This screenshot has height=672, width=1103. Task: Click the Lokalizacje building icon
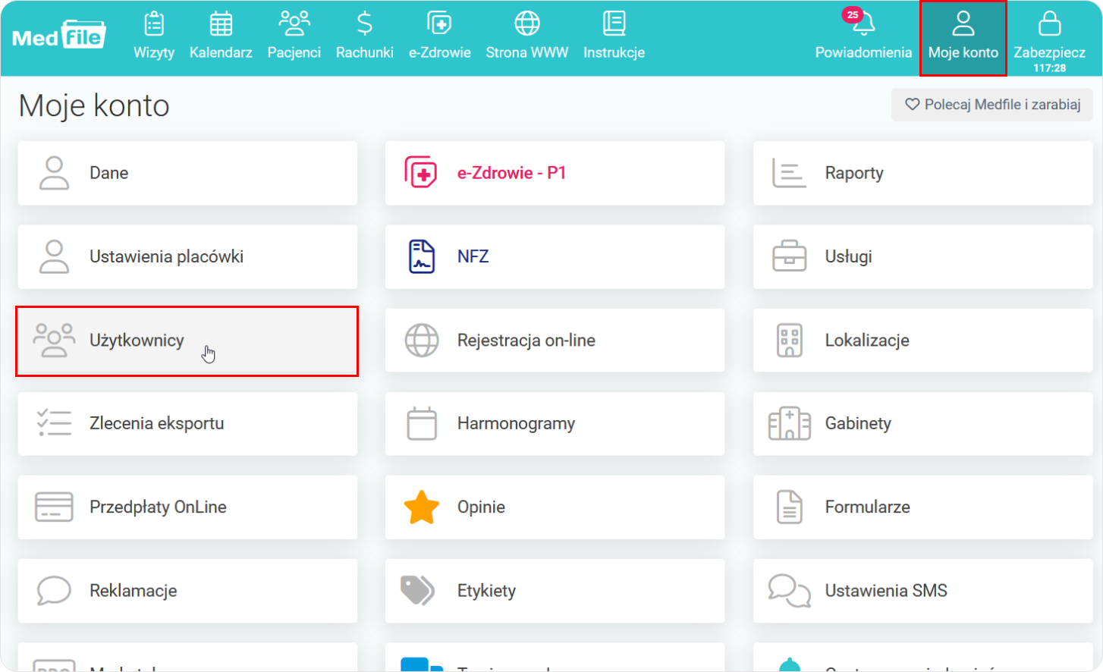click(x=790, y=340)
